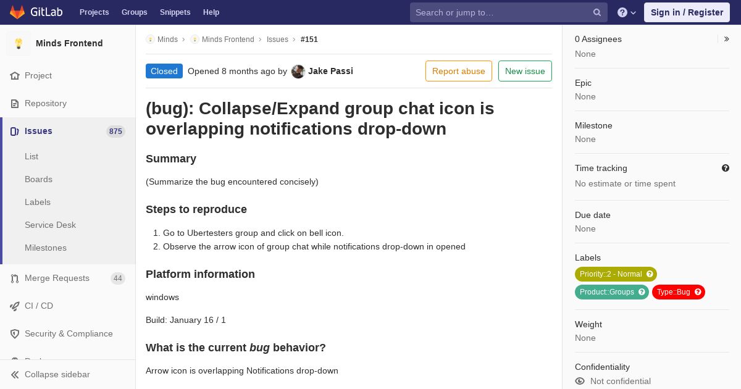Click the Closed status badge

point(164,71)
